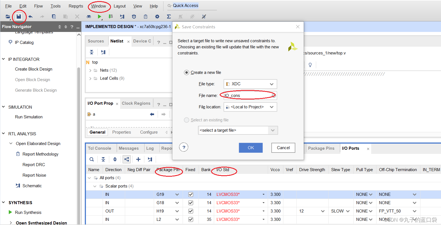Click Run Synthesis in Flow Navigator

click(x=28, y=212)
